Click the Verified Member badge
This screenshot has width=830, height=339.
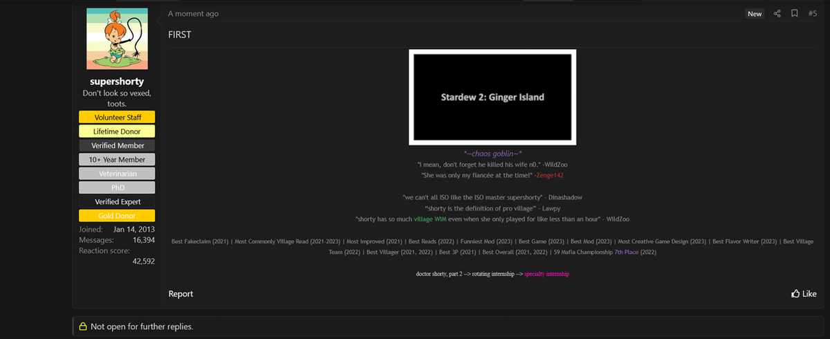coord(117,146)
